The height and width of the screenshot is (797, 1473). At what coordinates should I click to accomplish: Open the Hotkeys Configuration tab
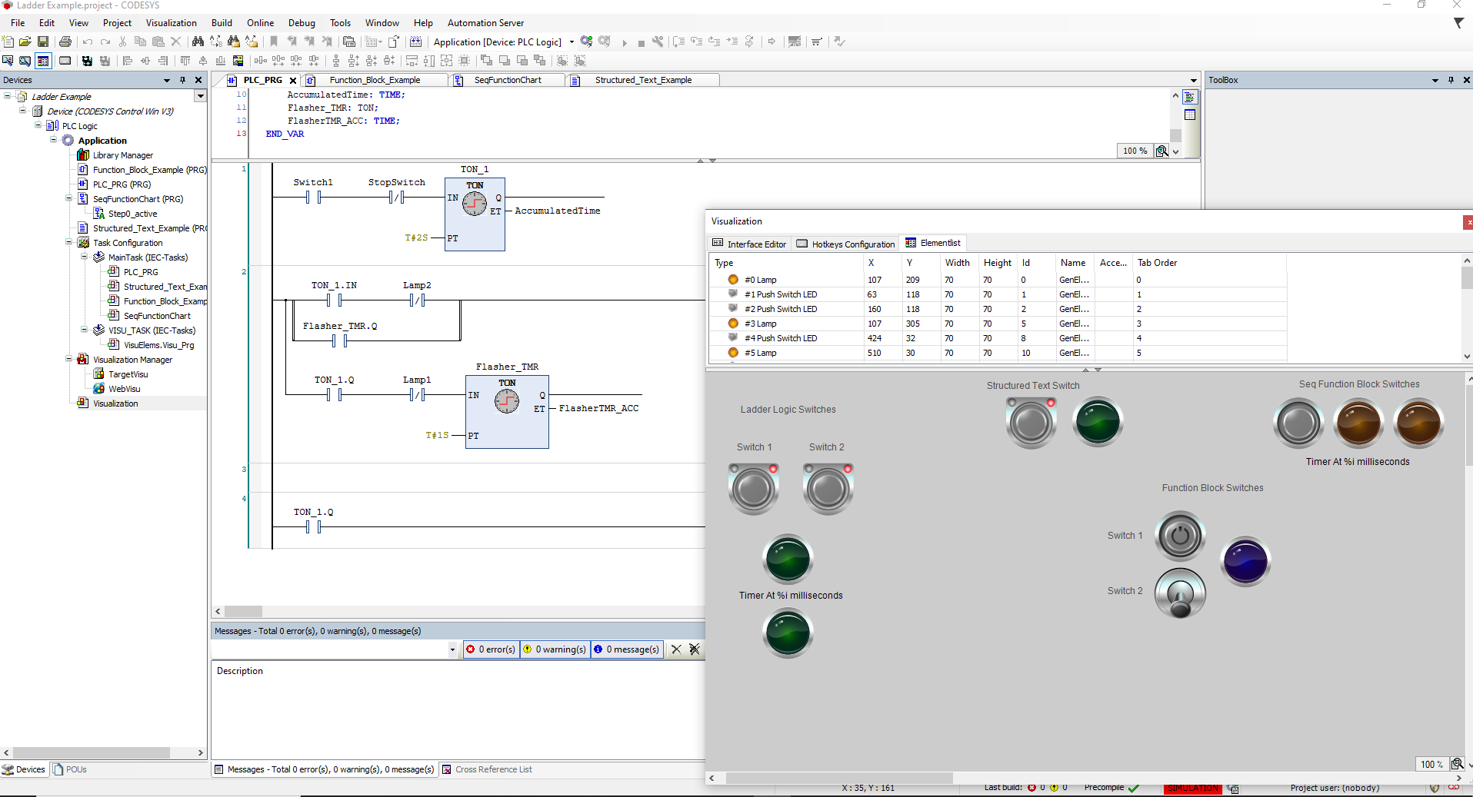[x=845, y=244]
